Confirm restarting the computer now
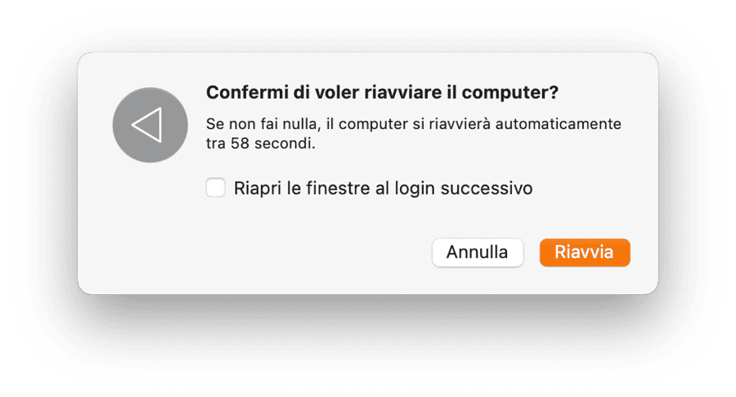 (x=584, y=252)
